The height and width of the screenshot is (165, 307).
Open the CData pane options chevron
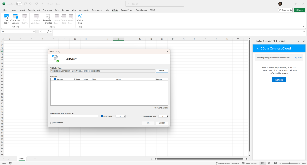299,41
